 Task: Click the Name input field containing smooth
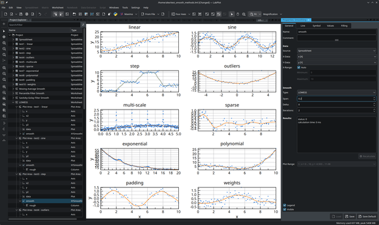[x=336, y=32]
